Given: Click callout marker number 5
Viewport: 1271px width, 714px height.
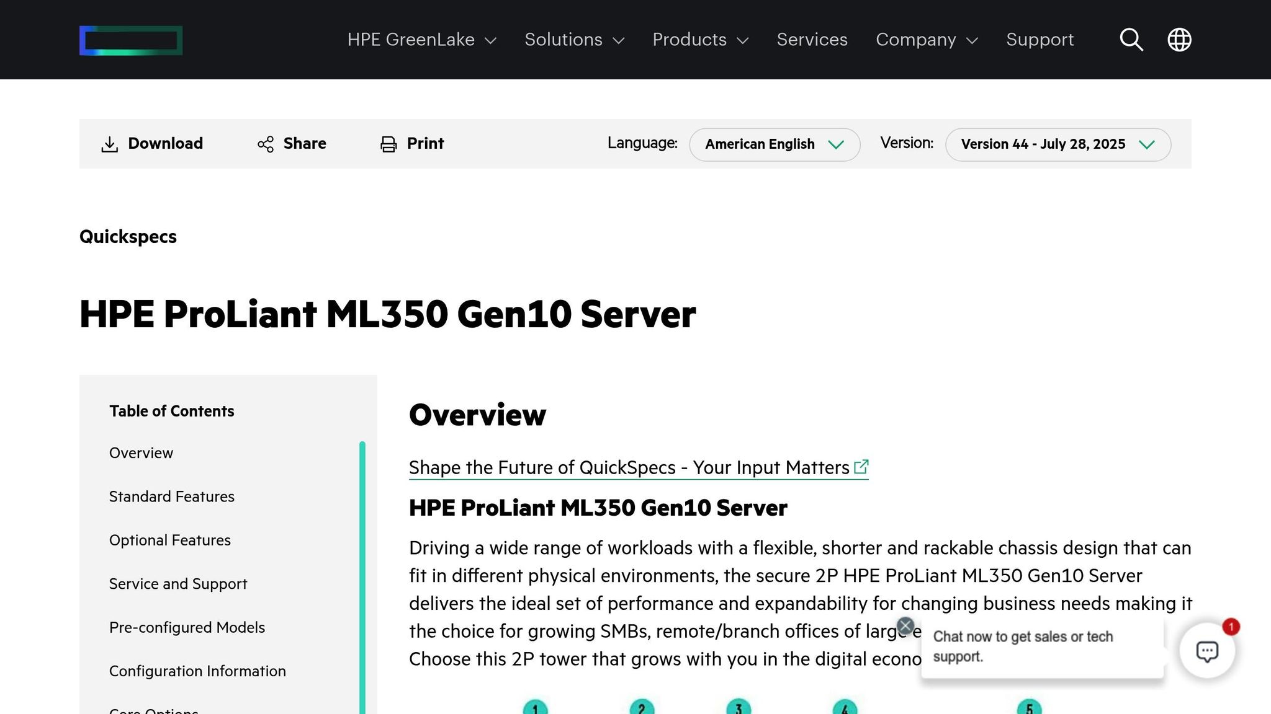Looking at the screenshot, I should coord(1029,707).
